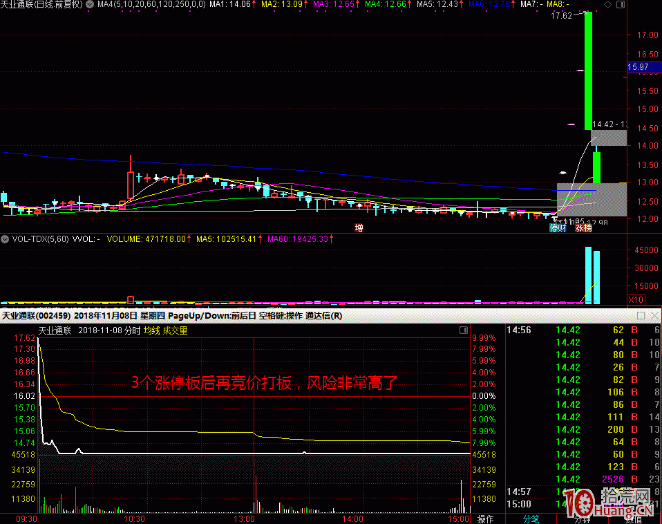Click the diamond icon at chart top-right
This screenshot has height=524, width=662.
pyautogui.click(x=607, y=4)
